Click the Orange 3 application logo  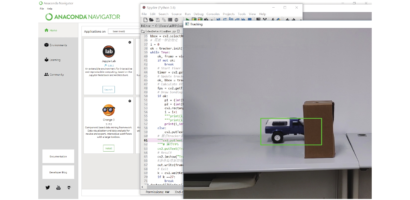[109, 110]
